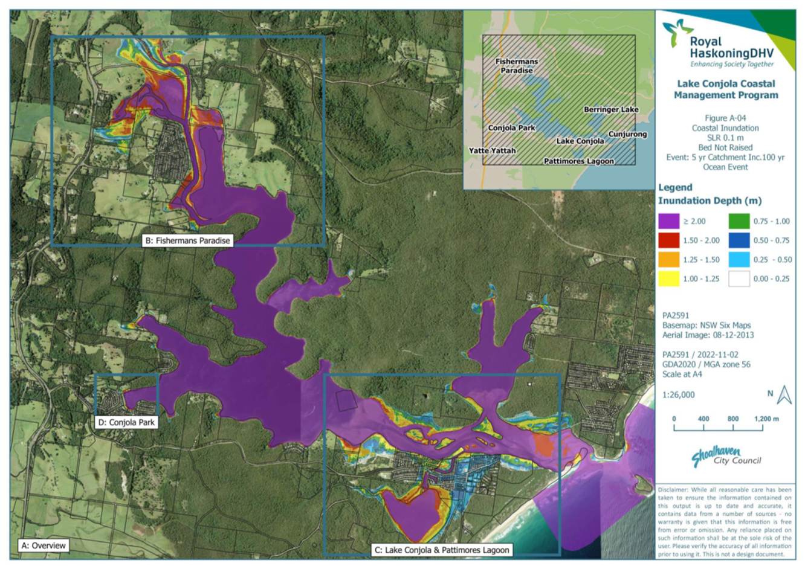This screenshot has width=805, height=569.
Task: Click the A: Overview label
Action: click(x=44, y=545)
